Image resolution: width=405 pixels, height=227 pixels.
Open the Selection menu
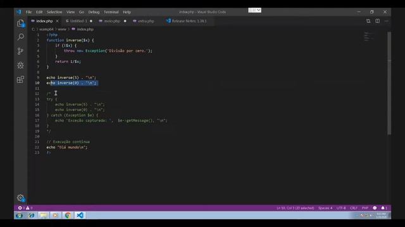tap(54, 12)
